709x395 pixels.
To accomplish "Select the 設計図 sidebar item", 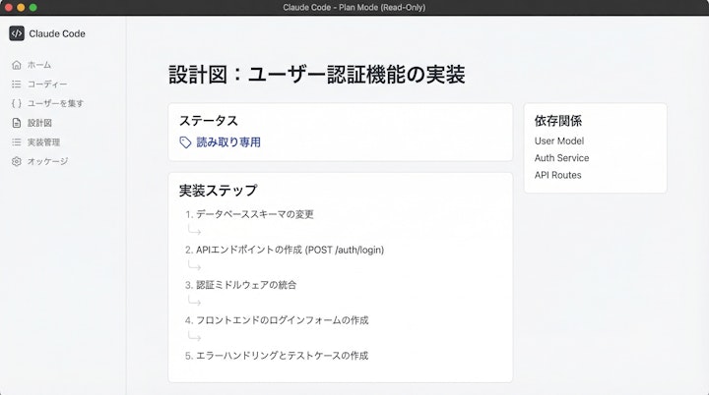I will (x=39, y=123).
